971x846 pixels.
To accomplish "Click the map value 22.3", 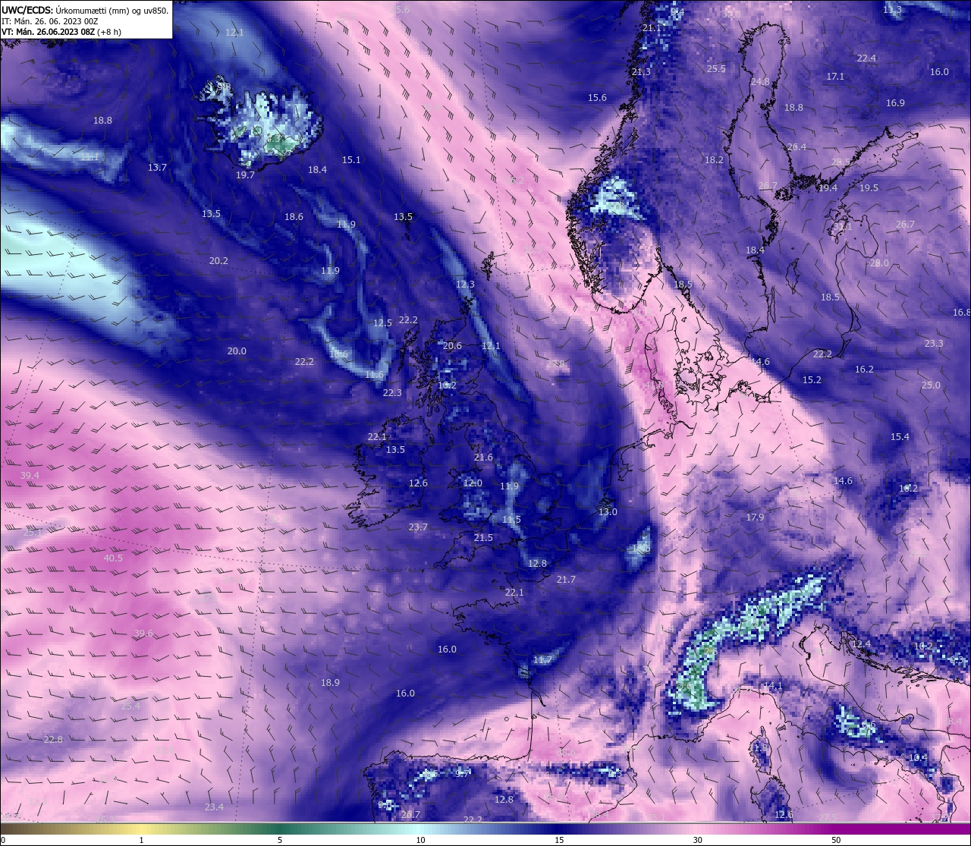I will tap(392, 392).
